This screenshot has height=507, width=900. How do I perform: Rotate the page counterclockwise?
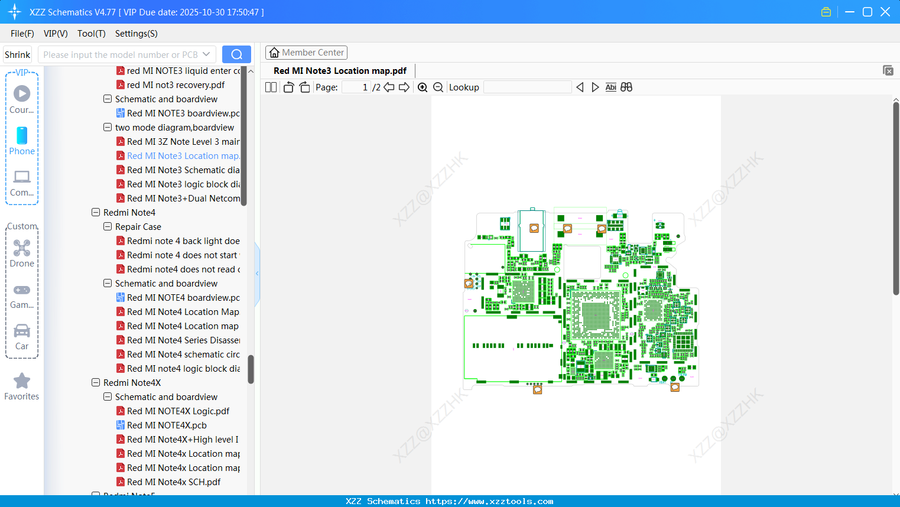288,87
